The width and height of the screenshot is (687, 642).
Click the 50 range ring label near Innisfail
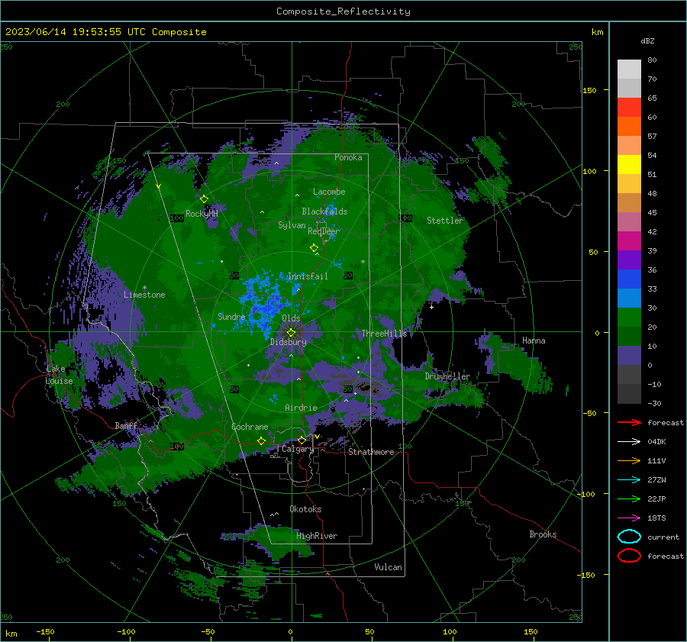point(348,276)
